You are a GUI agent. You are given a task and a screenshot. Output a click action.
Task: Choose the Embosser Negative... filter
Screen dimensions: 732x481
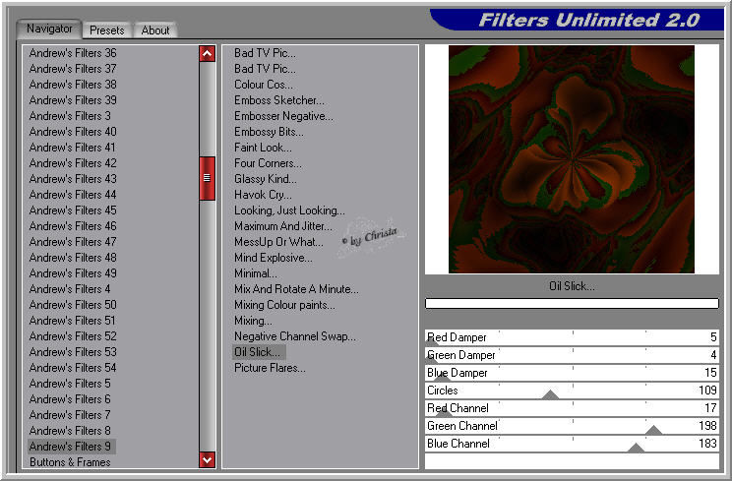point(283,116)
